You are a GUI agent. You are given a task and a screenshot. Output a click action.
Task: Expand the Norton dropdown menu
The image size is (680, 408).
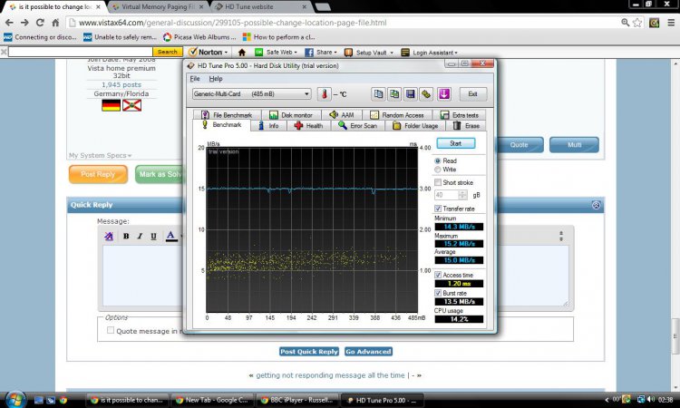point(209,52)
